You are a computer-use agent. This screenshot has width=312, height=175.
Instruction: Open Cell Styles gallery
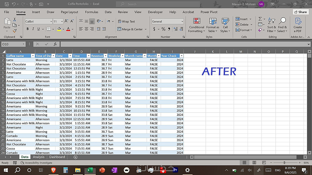tap(225, 25)
